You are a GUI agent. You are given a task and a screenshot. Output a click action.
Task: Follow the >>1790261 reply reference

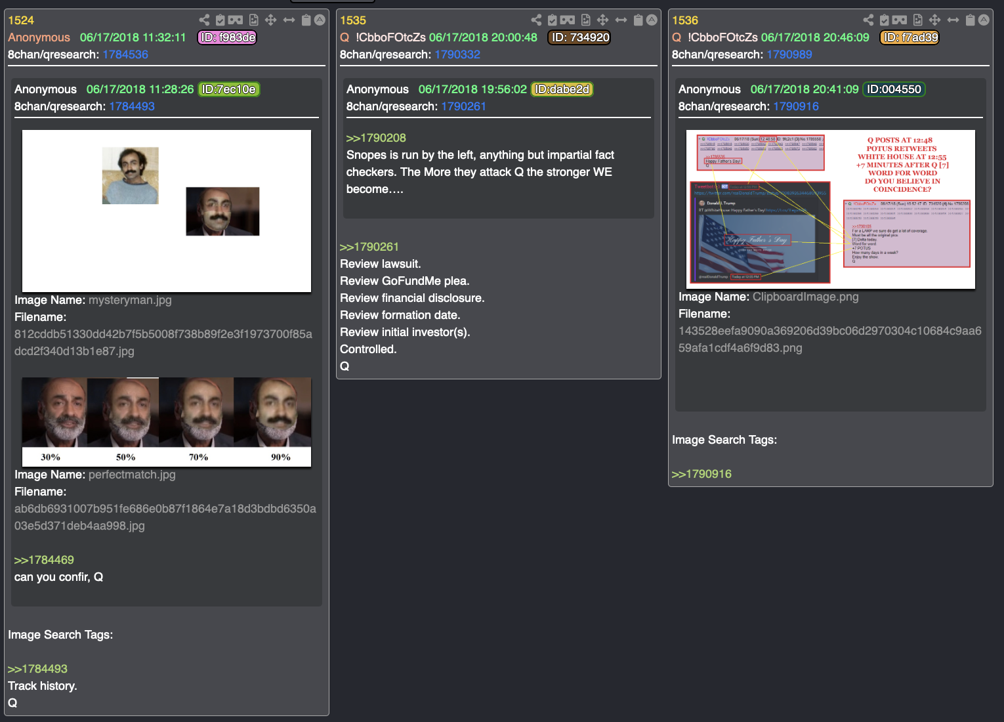point(369,247)
